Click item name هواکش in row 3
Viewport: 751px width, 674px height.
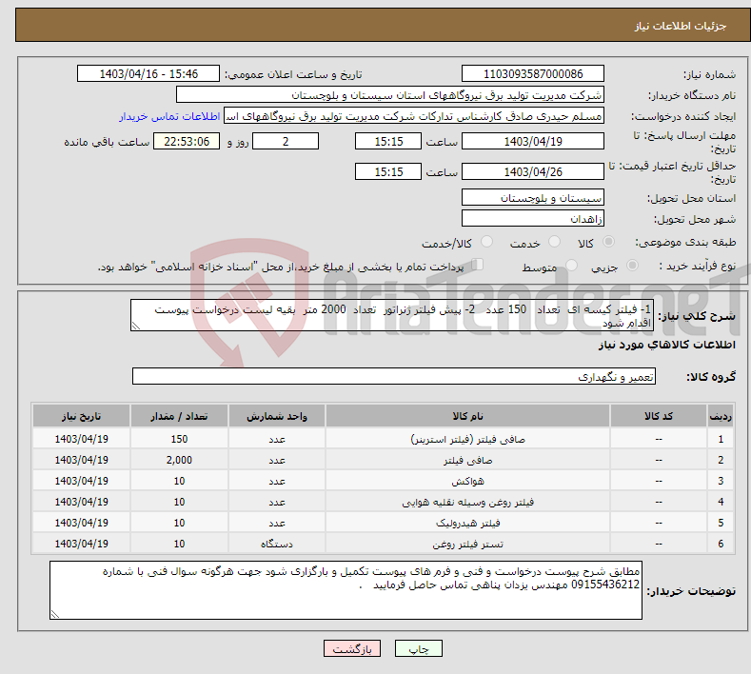(467, 482)
